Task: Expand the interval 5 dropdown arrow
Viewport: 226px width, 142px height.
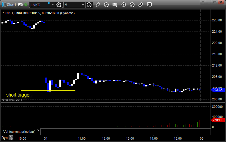Action: pos(83,5)
